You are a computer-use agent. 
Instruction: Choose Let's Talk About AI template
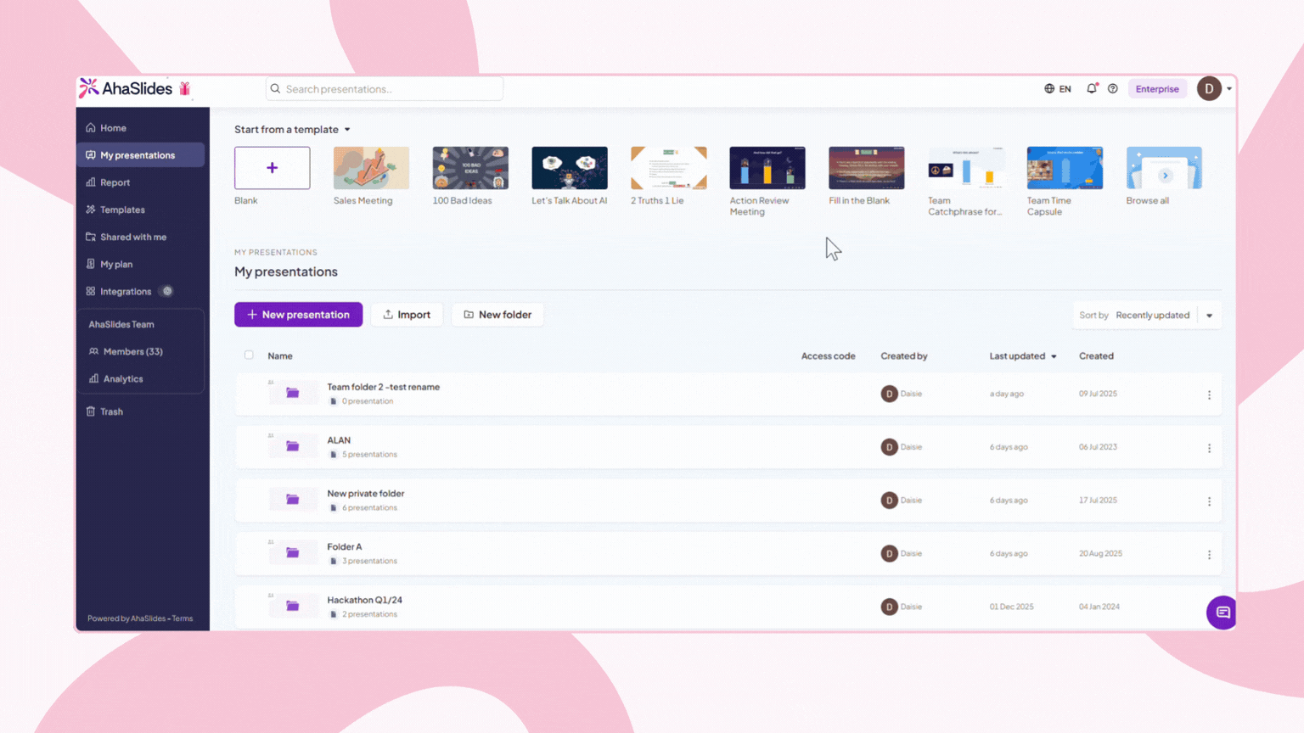pos(570,168)
